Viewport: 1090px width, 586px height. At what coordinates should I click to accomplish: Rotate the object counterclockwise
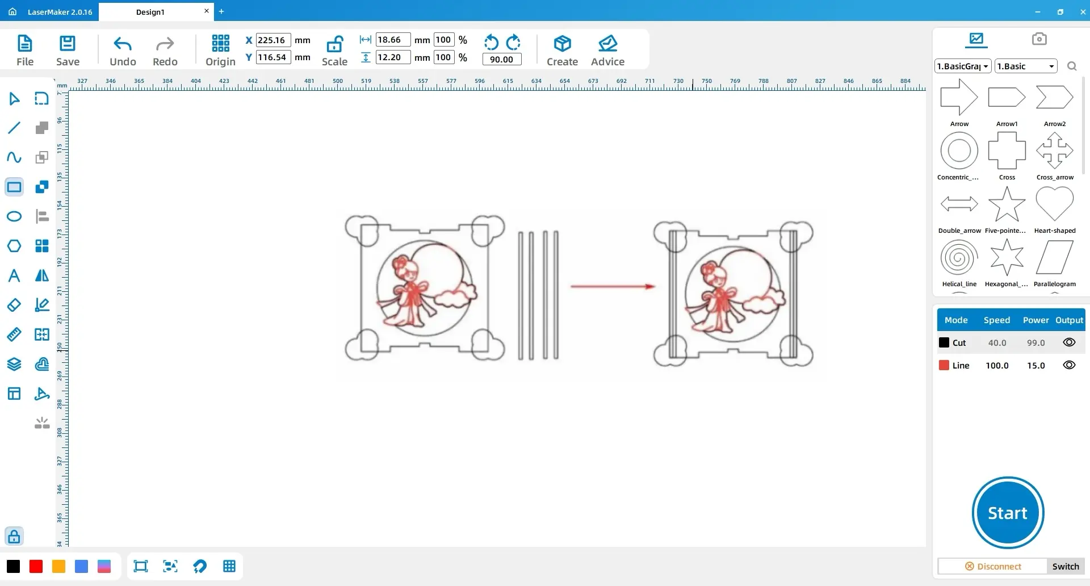coord(491,43)
